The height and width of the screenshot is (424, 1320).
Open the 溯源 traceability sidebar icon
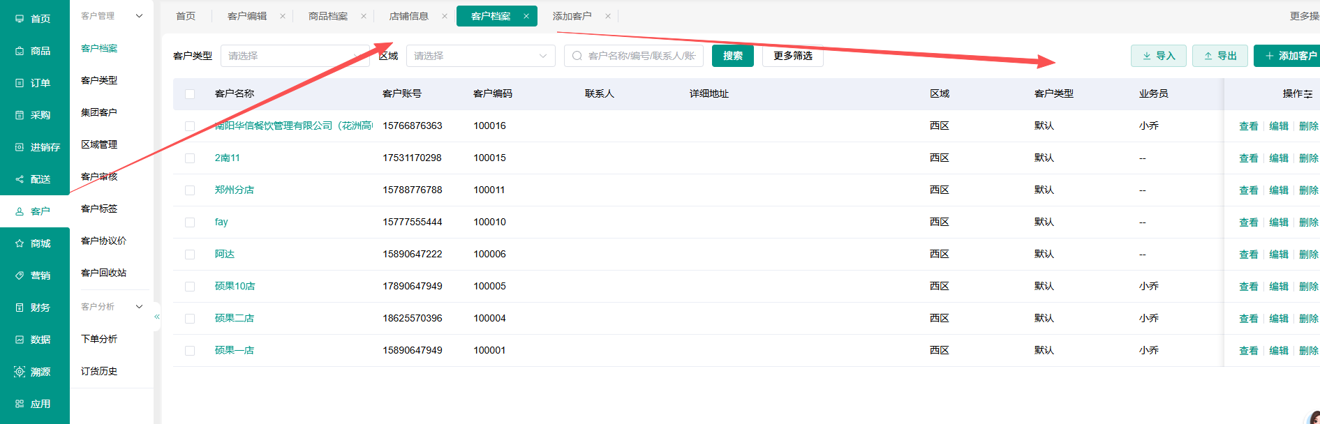point(20,372)
